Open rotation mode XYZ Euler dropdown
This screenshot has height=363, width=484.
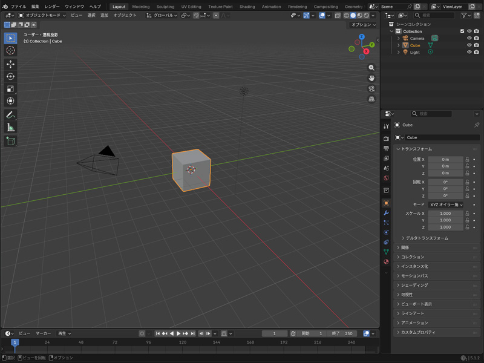(x=446, y=204)
